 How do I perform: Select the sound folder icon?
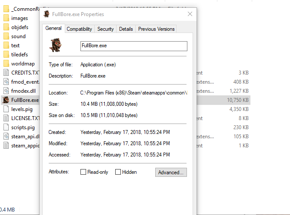click(x=6, y=36)
